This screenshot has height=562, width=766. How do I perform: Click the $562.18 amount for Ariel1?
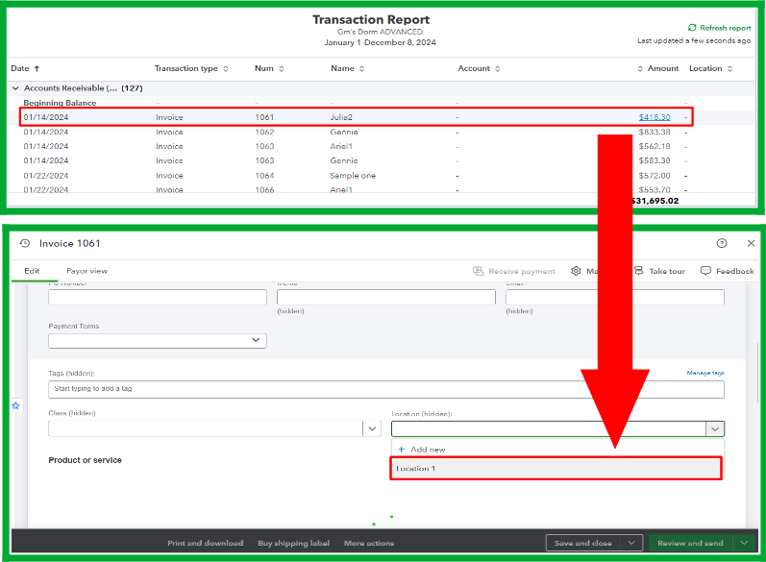(x=655, y=146)
